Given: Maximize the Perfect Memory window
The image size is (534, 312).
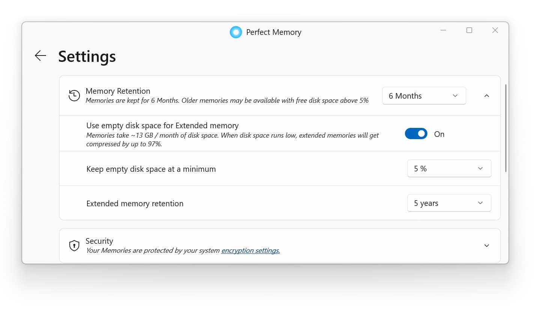Looking at the screenshot, I should [469, 30].
